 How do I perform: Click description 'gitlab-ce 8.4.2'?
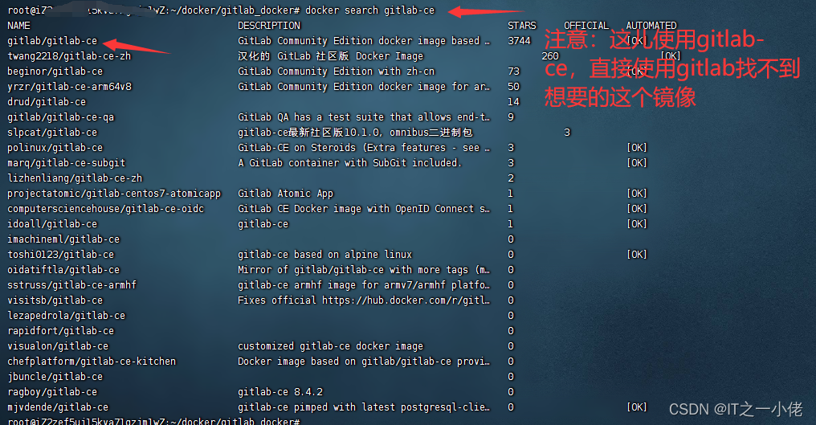pos(280,392)
